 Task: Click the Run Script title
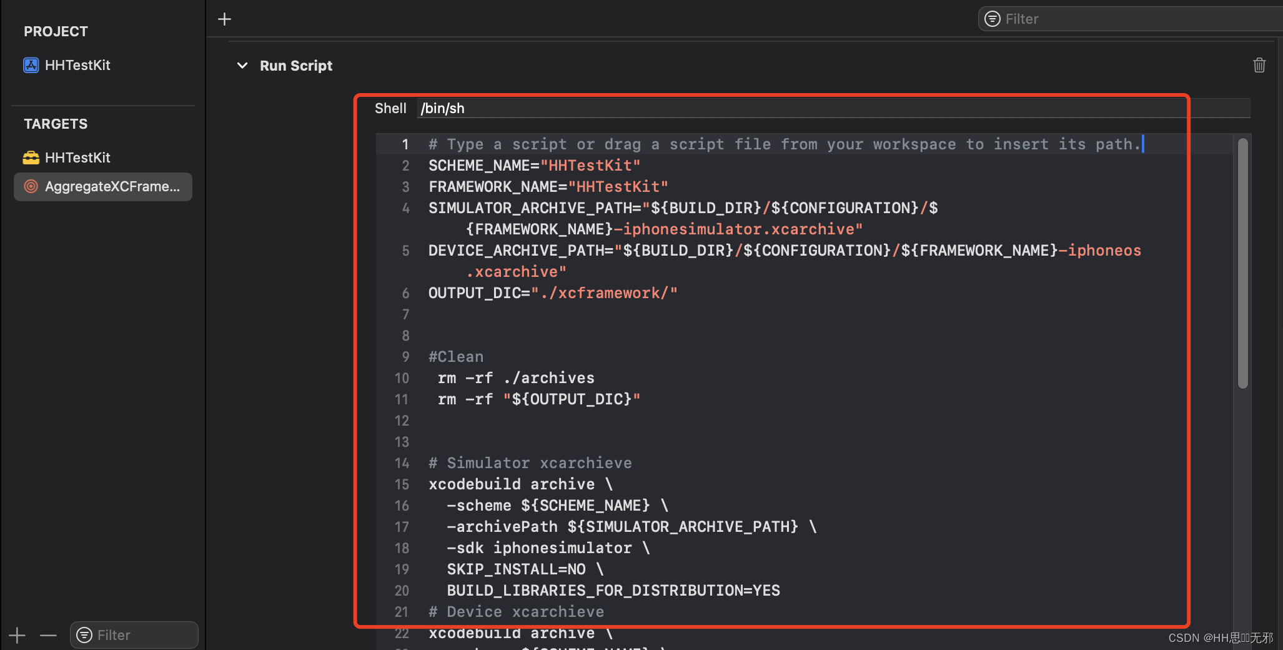[x=296, y=66]
